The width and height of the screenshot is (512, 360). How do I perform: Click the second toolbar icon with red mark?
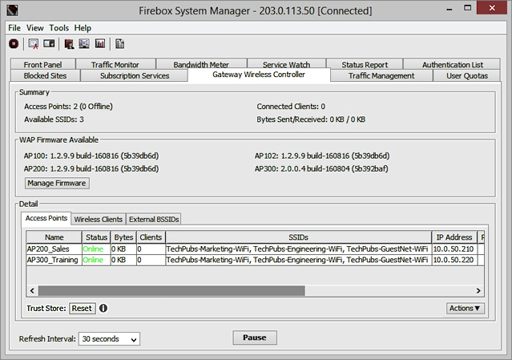pyautogui.click(x=33, y=44)
